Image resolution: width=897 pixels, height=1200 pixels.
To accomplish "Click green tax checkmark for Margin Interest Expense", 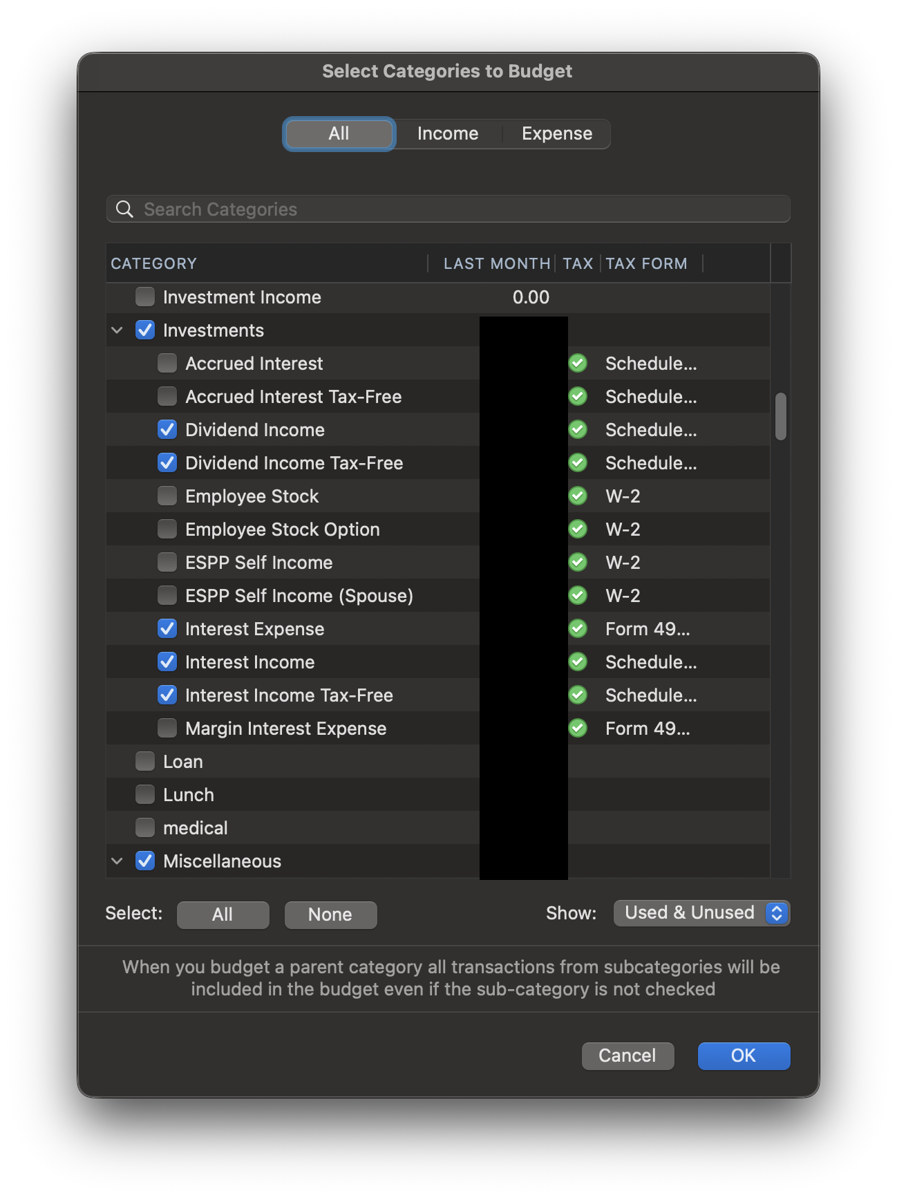I will tap(578, 729).
